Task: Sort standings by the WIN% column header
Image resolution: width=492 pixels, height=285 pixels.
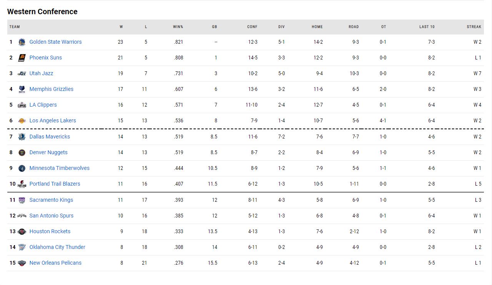Action: pos(178,27)
